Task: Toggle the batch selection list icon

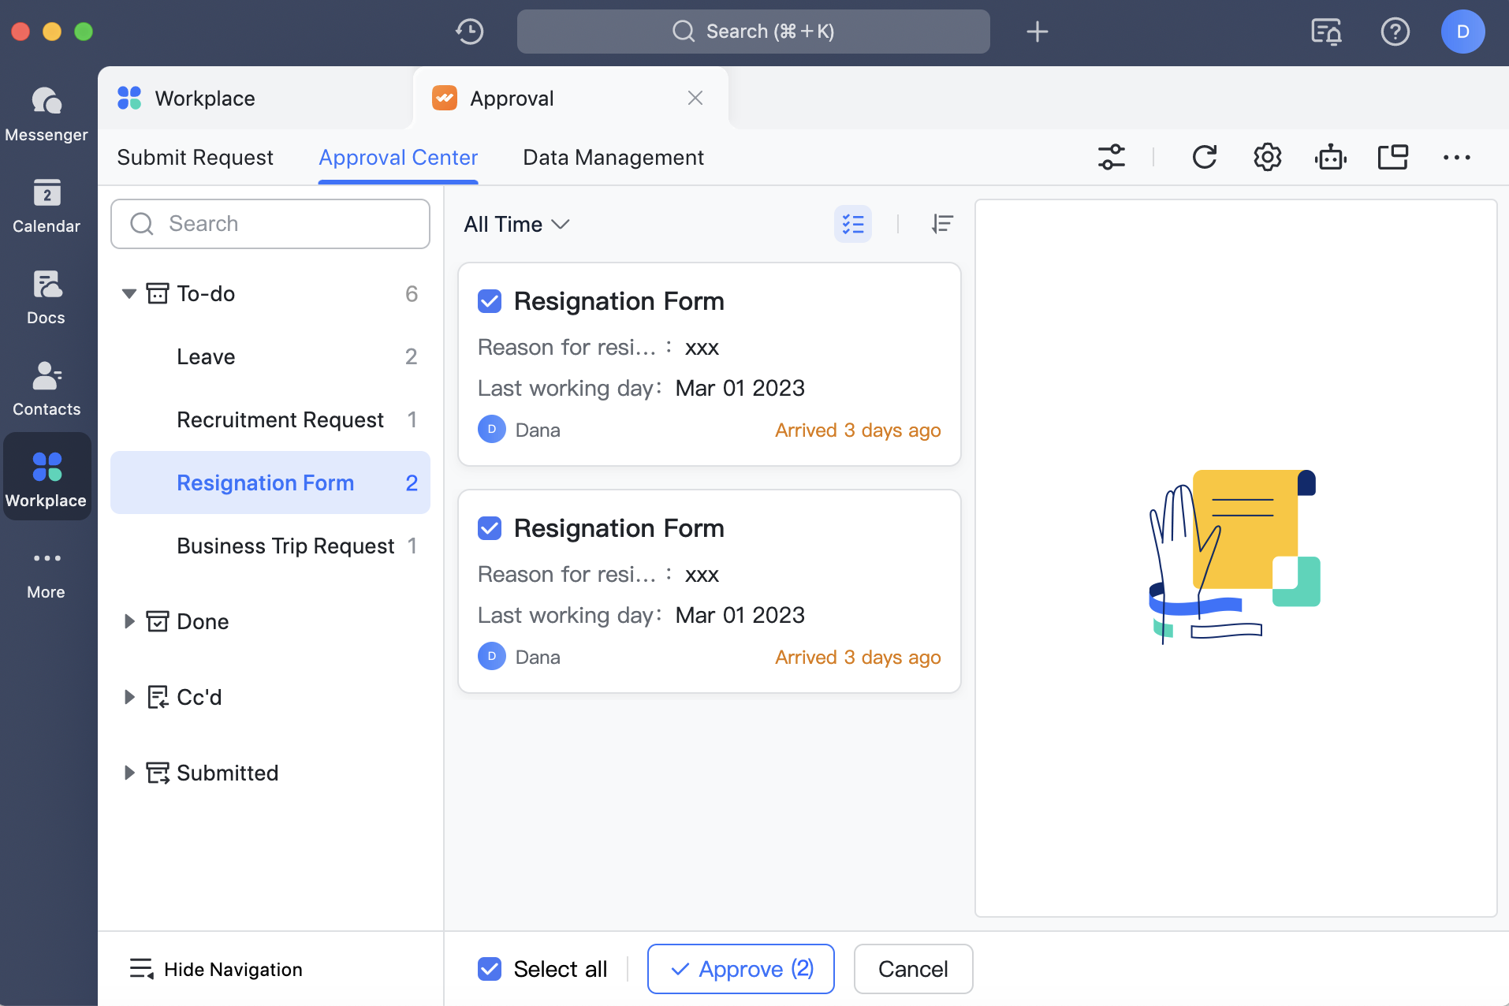Action: tap(852, 224)
